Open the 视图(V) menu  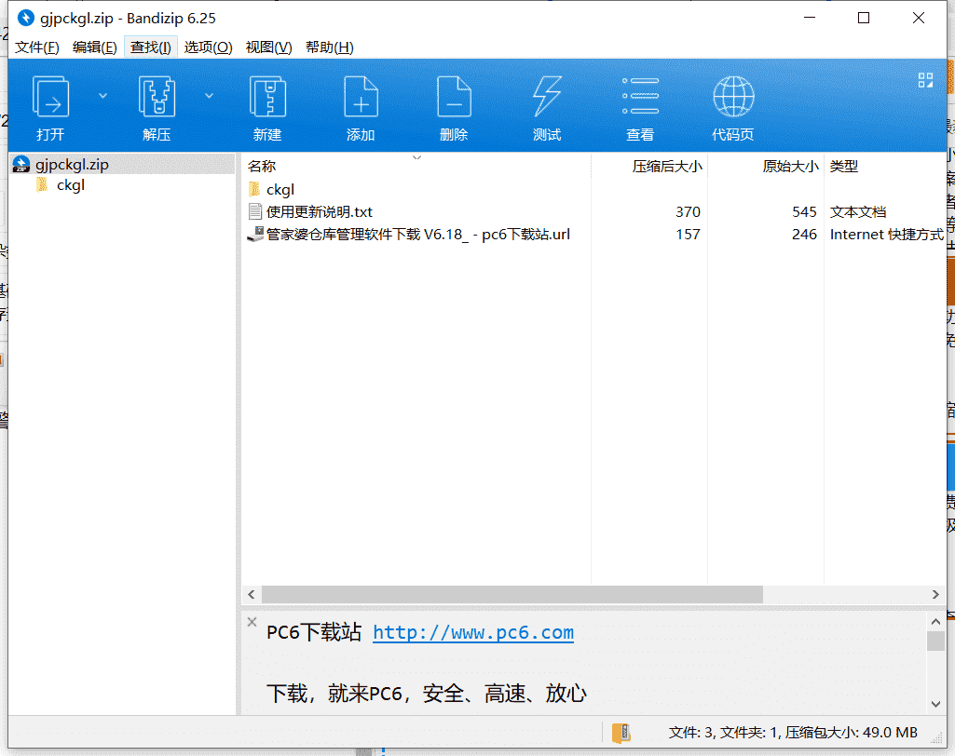tap(268, 47)
